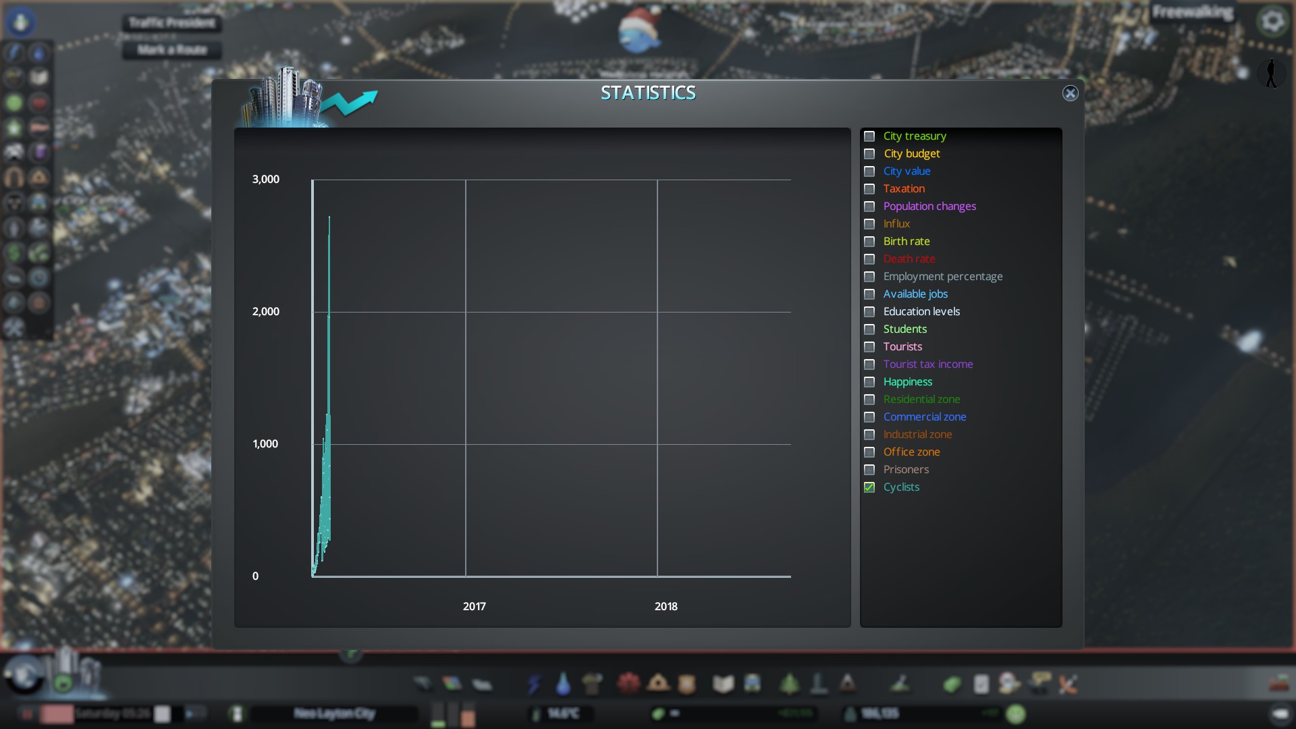Close the Statistics panel
1296x729 pixels.
point(1070,93)
